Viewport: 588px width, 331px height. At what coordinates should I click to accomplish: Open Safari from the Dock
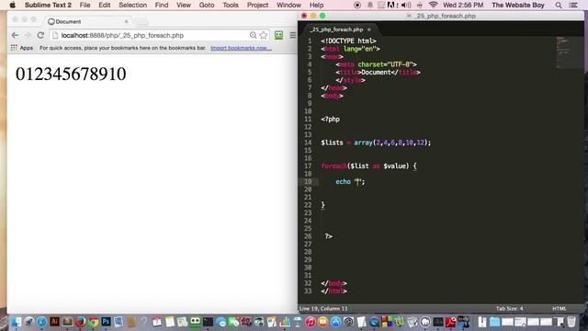[x=41, y=322]
